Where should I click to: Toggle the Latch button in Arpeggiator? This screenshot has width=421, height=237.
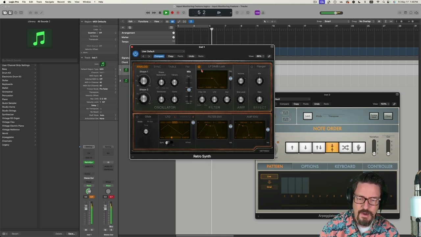308,116
